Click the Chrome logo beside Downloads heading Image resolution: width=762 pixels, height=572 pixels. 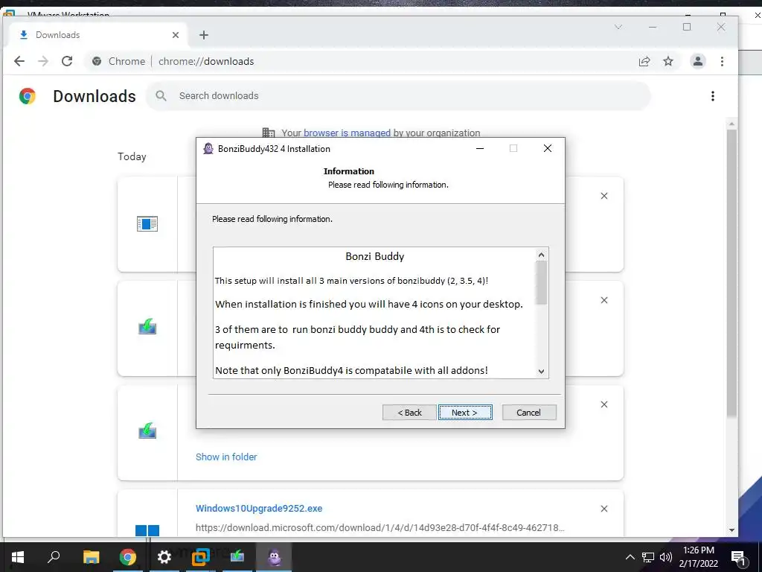[28, 96]
